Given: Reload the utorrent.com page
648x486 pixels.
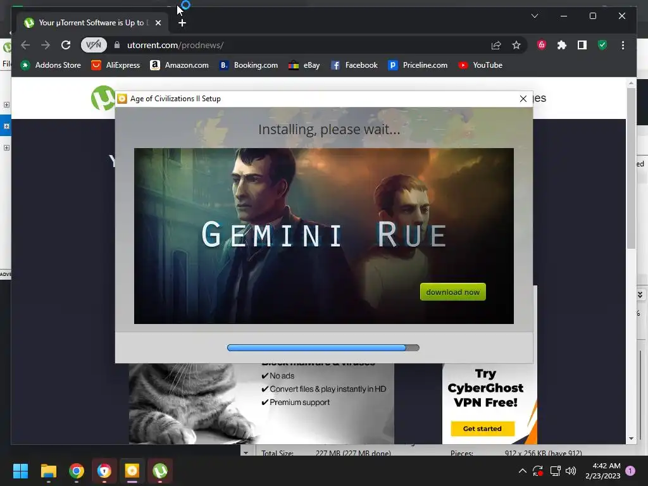Looking at the screenshot, I should (x=66, y=45).
